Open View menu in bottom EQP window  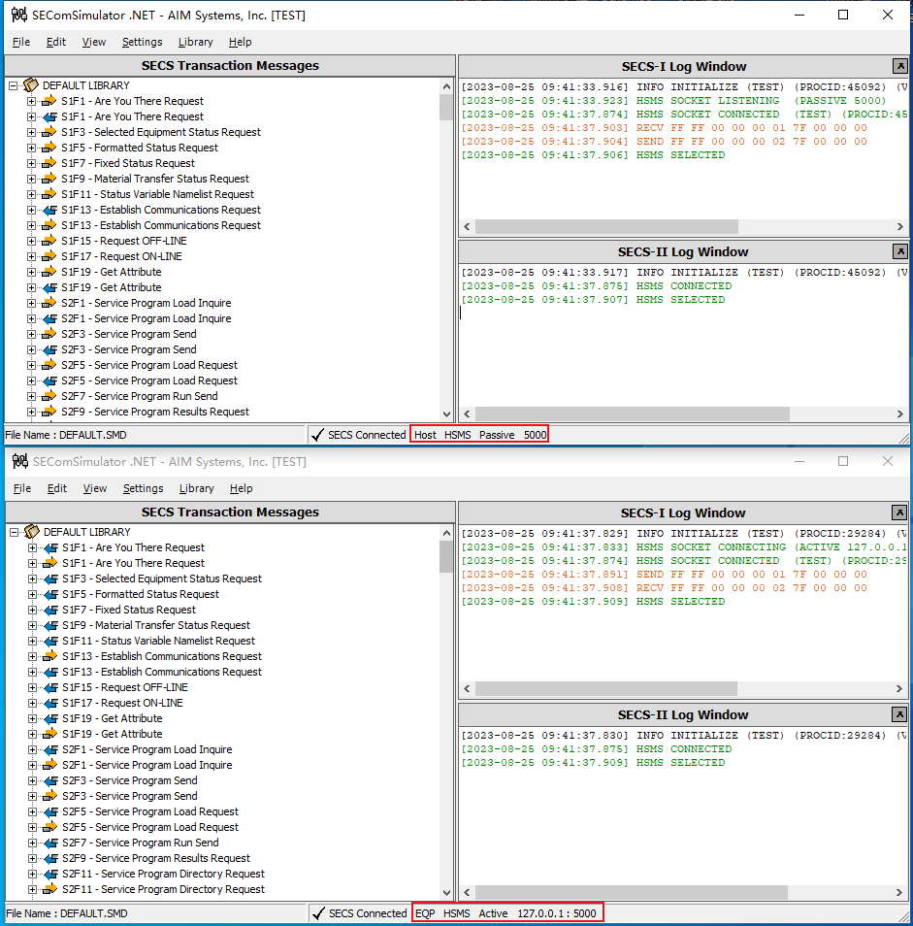[x=95, y=488]
